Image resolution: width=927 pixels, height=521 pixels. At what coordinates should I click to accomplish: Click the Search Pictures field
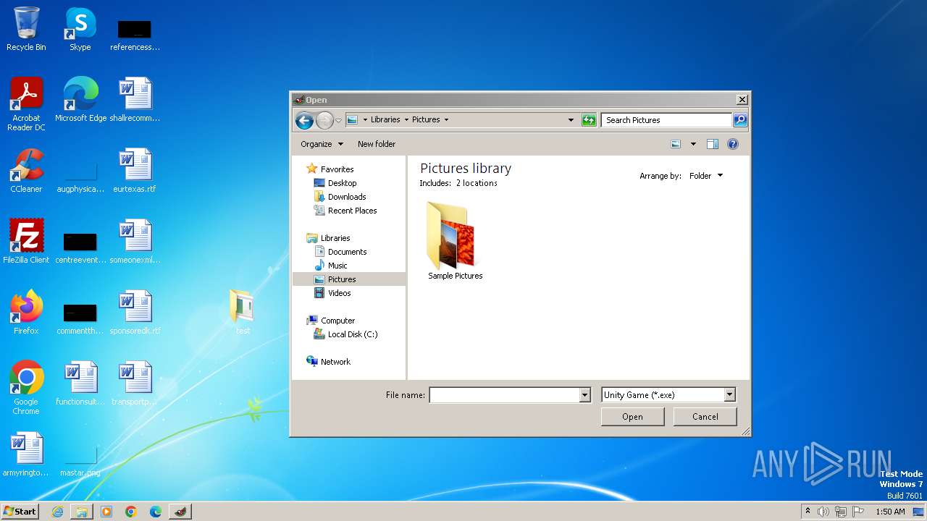666,120
